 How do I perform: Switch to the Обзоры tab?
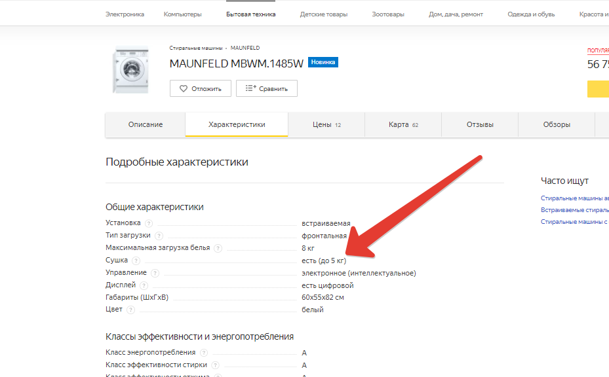(x=557, y=124)
